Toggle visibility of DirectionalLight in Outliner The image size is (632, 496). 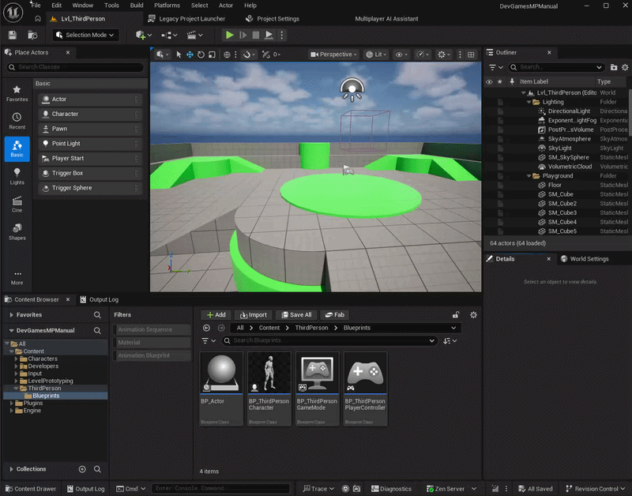pyautogui.click(x=489, y=111)
